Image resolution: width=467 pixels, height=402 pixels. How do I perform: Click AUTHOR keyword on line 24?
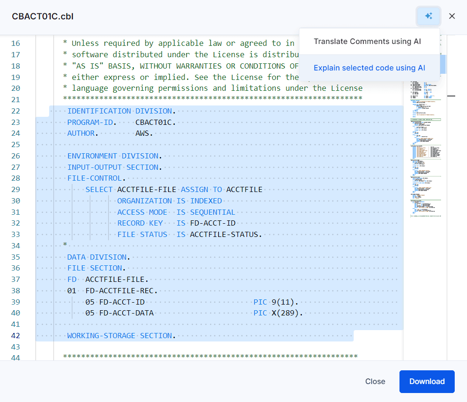coord(81,133)
